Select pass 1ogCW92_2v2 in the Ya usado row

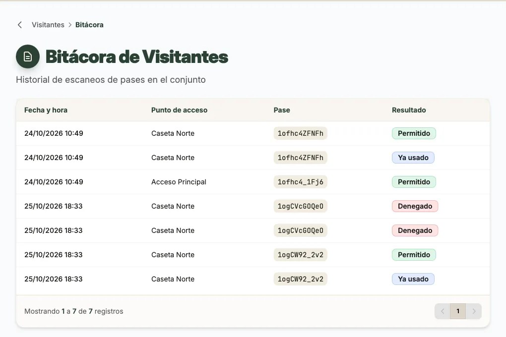(x=301, y=279)
